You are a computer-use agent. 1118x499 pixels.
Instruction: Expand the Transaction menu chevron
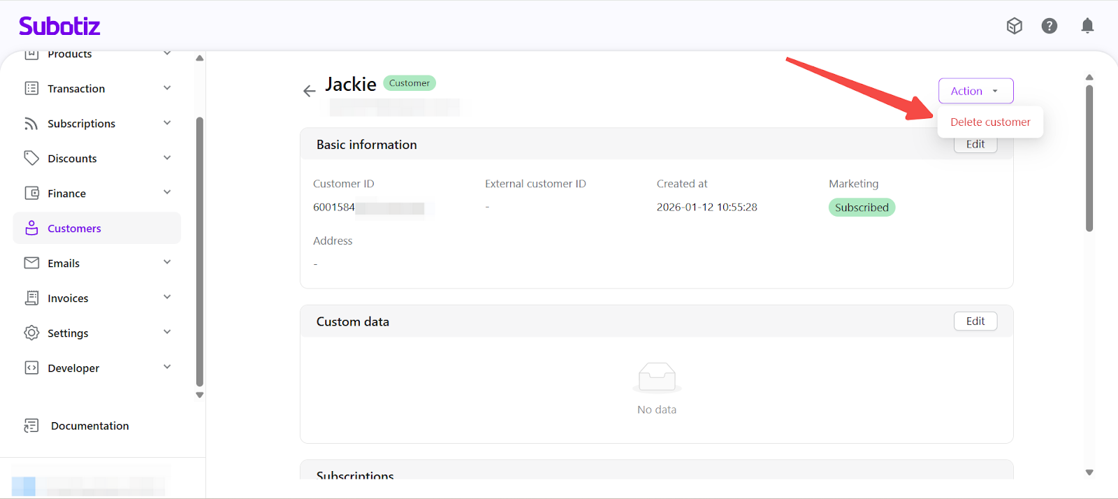pyautogui.click(x=167, y=88)
